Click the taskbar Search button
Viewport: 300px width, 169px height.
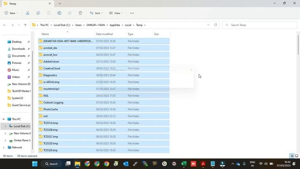[x=52, y=164]
